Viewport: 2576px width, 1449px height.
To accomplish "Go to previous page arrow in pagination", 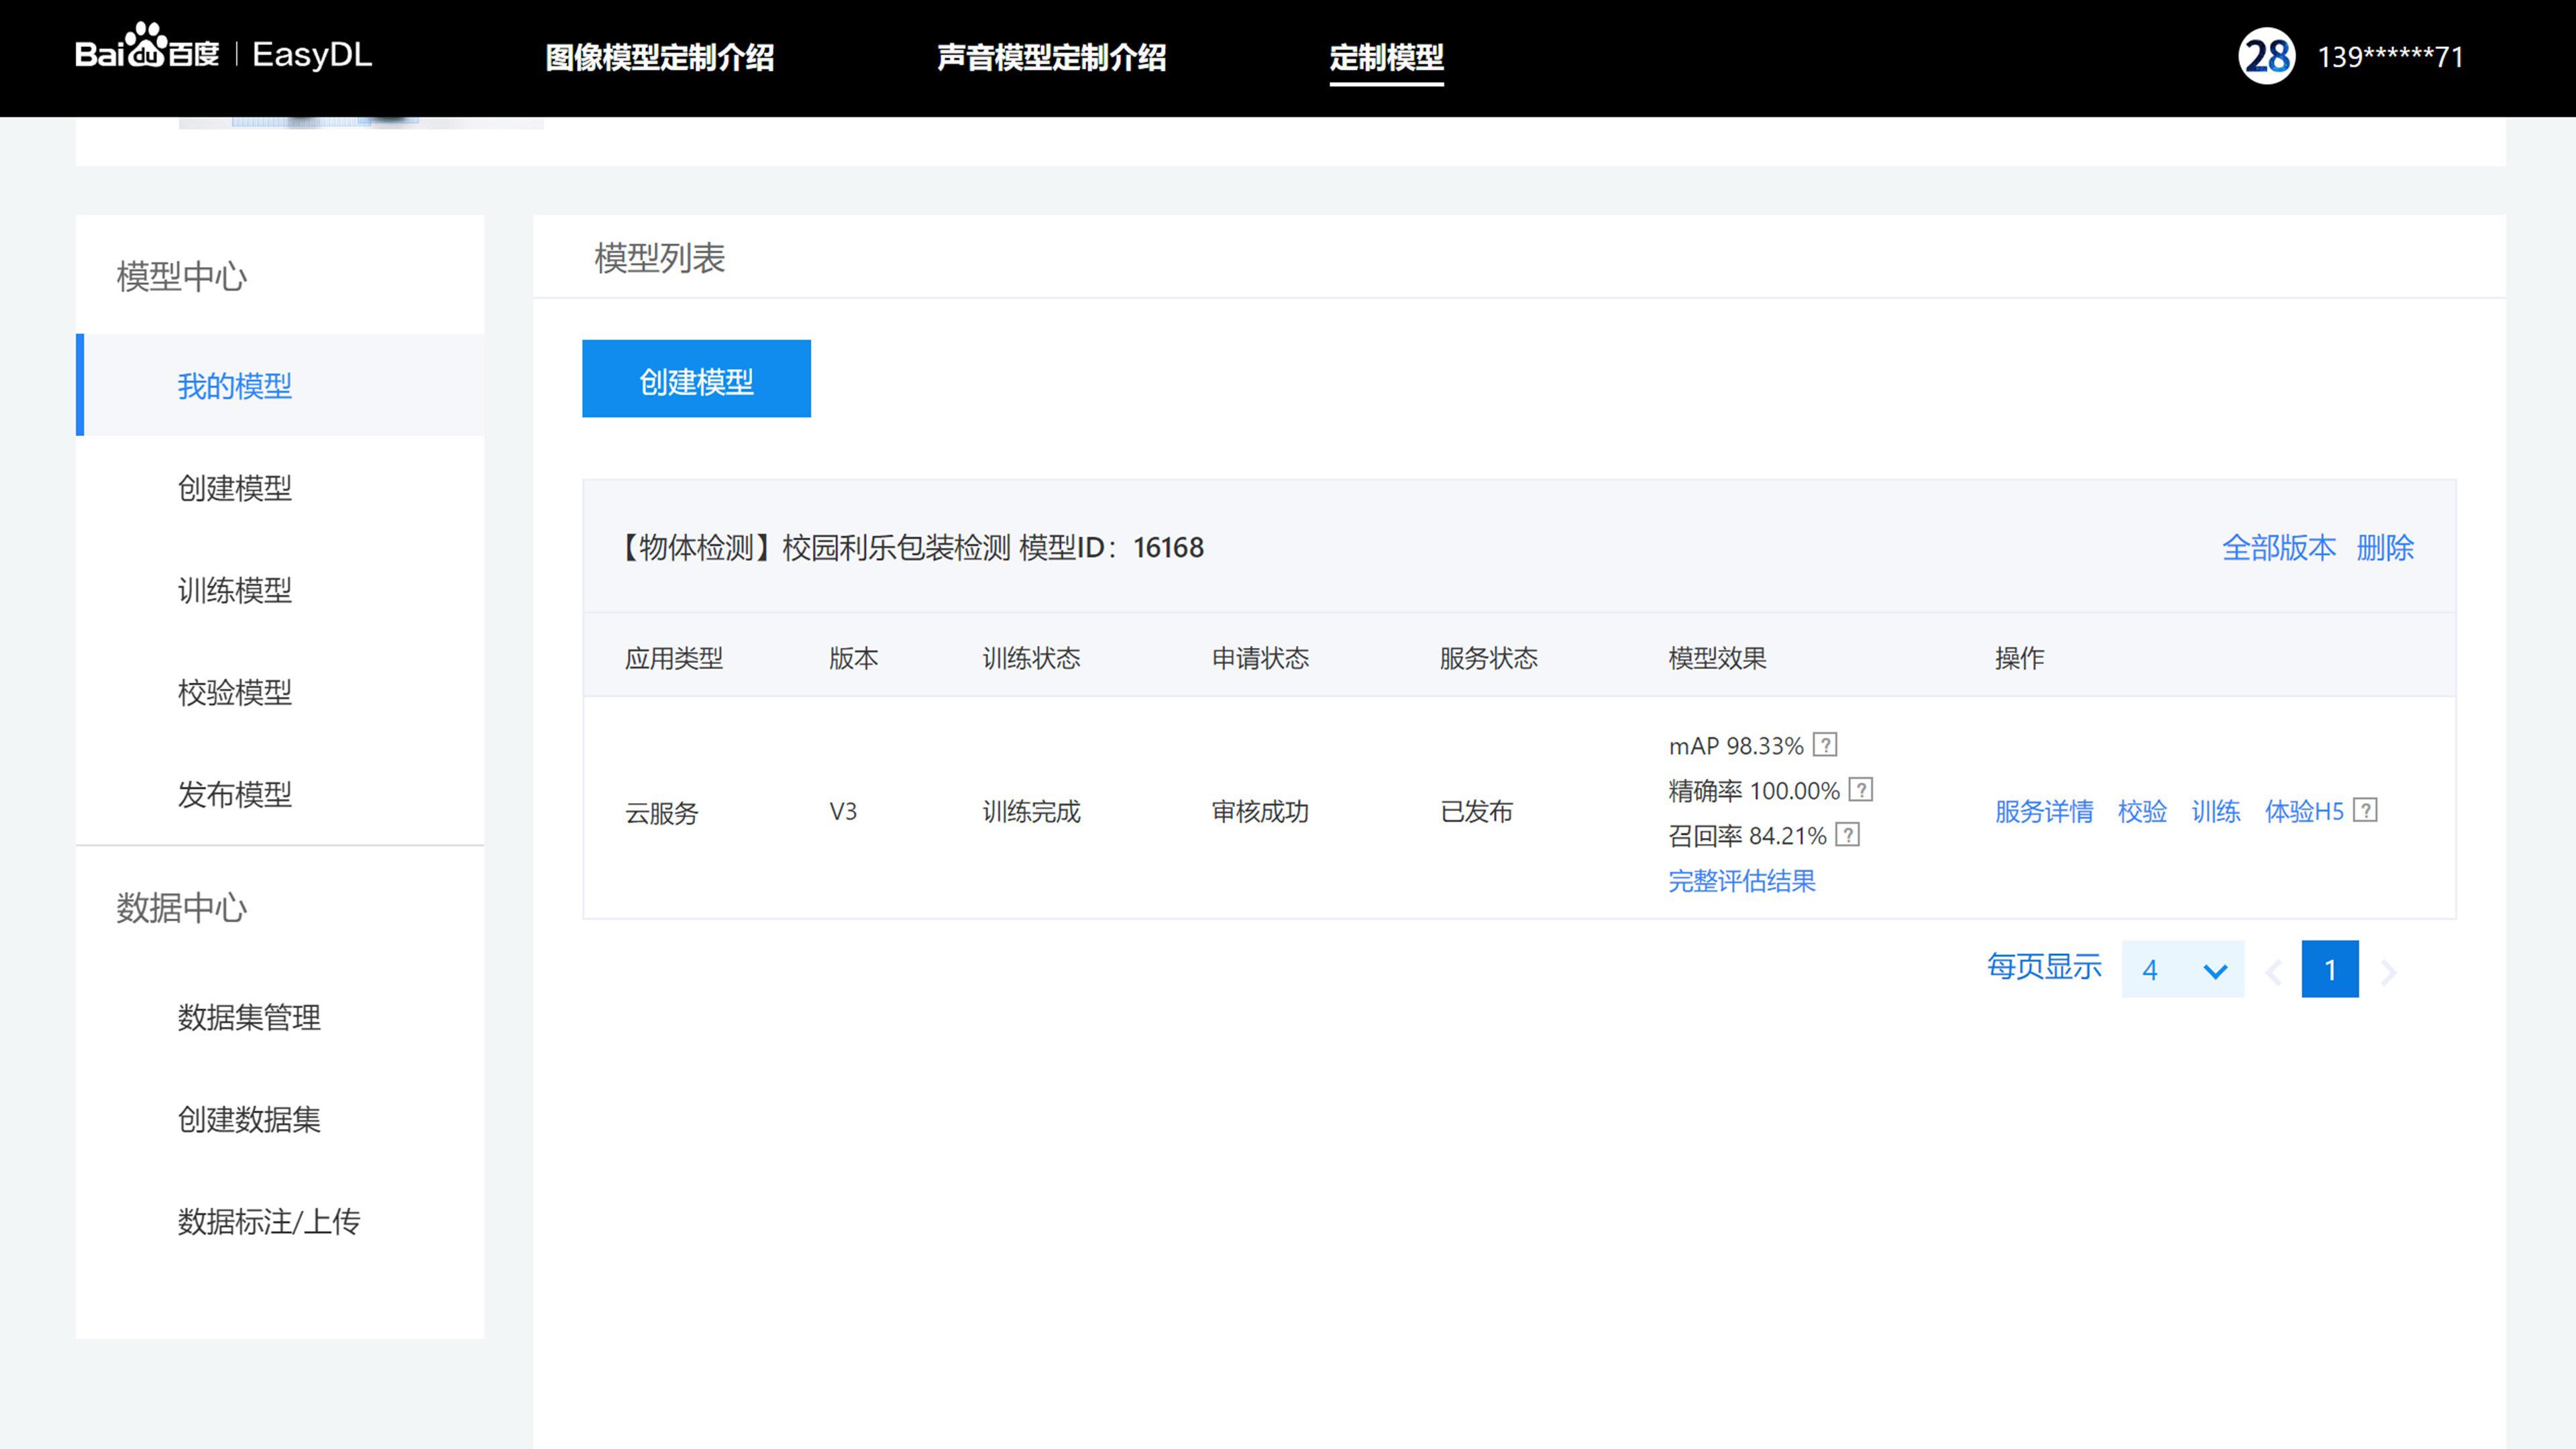I will (x=2274, y=971).
